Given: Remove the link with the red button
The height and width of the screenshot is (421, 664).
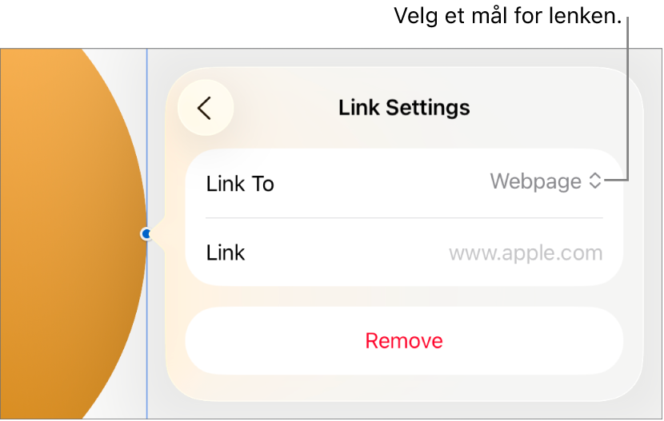Looking at the screenshot, I should (x=404, y=340).
